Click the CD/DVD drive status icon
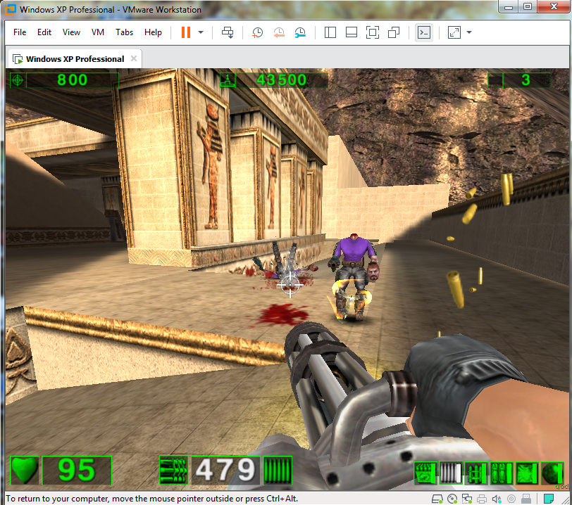 [452, 499]
